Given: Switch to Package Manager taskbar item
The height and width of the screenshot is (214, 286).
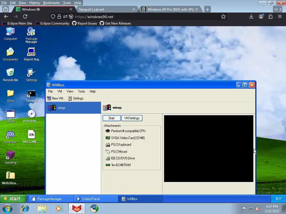Looking at the screenshot, I should (51, 199).
